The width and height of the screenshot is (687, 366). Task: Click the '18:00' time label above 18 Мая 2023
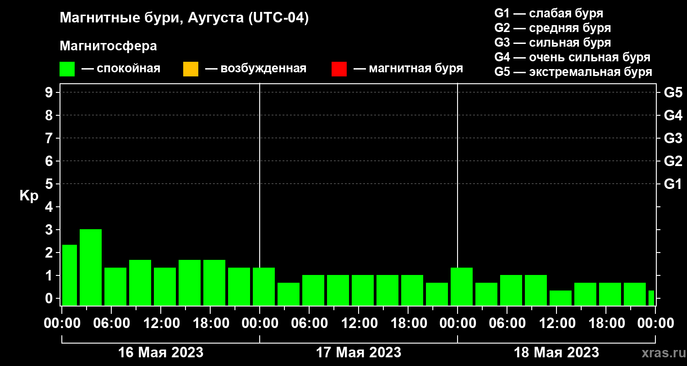pos(606,323)
